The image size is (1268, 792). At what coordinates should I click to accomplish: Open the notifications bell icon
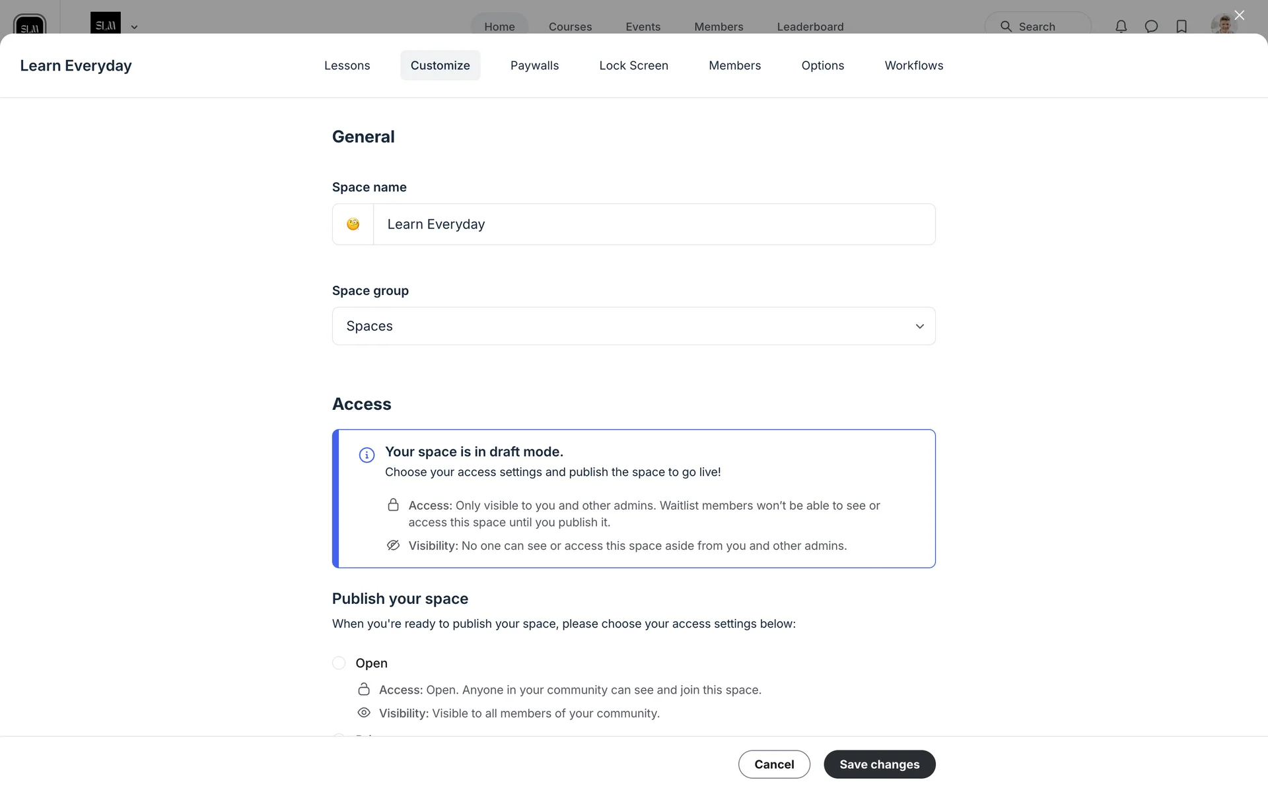(1121, 26)
